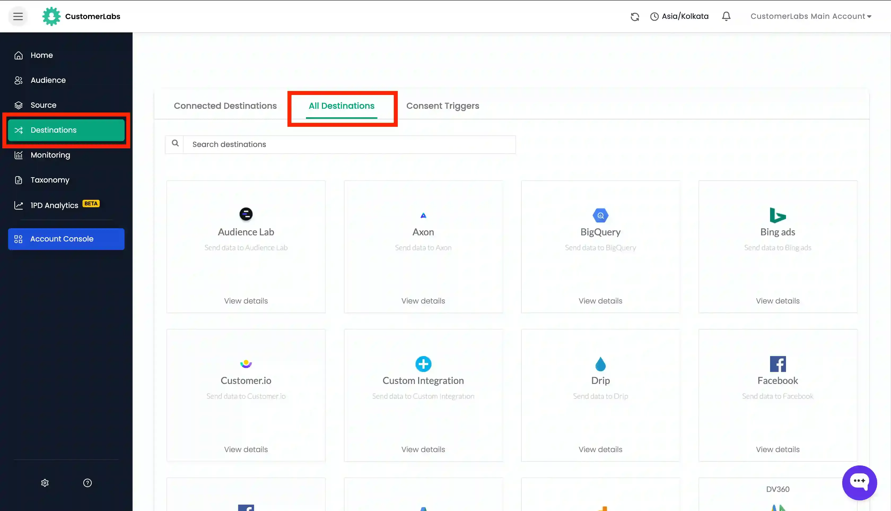This screenshot has width=891, height=511.
Task: Click the 'Send data to Facebook' text
Action: coord(777,396)
